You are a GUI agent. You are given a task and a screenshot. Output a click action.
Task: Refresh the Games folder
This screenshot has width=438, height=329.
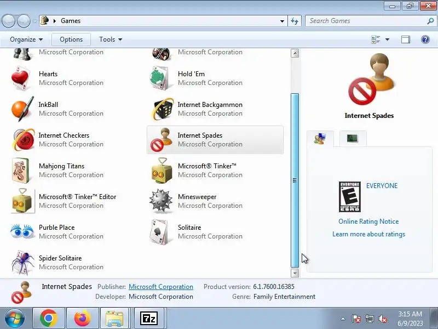click(x=295, y=21)
